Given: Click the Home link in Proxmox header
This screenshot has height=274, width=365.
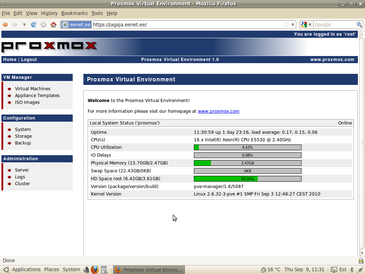Looking at the screenshot, I should coord(10,60).
